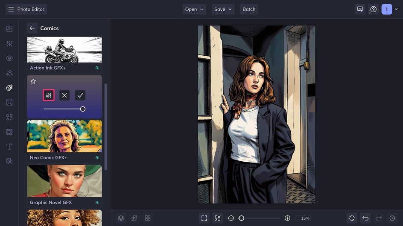Open the Save dropdown menu
The image size is (403, 226).
pyautogui.click(x=223, y=9)
